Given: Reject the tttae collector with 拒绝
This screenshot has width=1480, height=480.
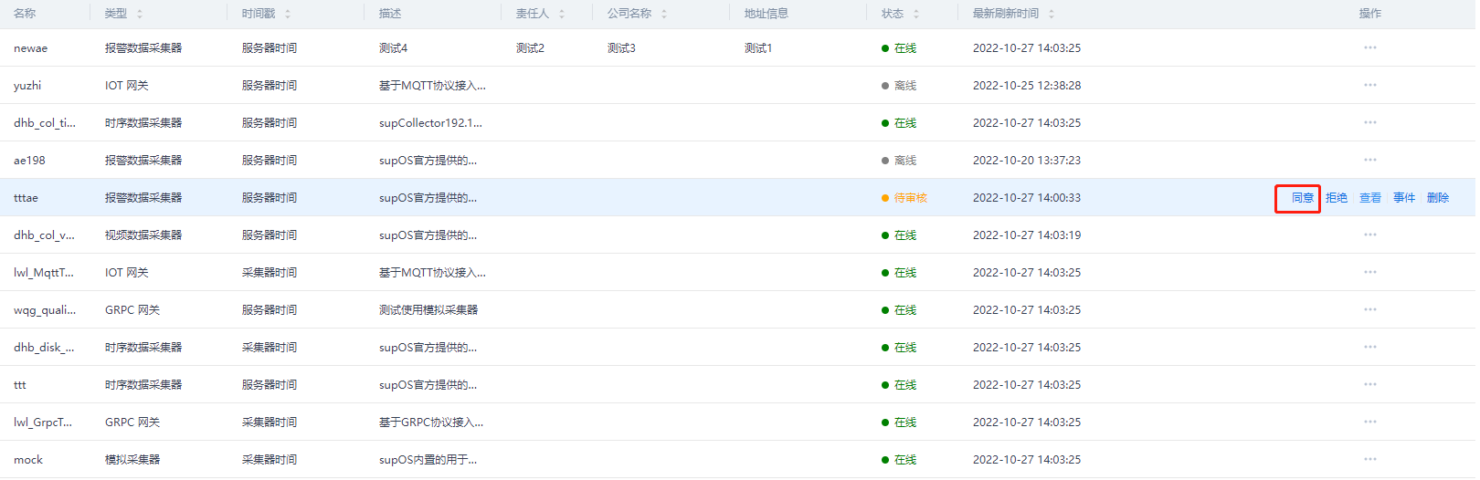Looking at the screenshot, I should pyautogui.click(x=1337, y=198).
